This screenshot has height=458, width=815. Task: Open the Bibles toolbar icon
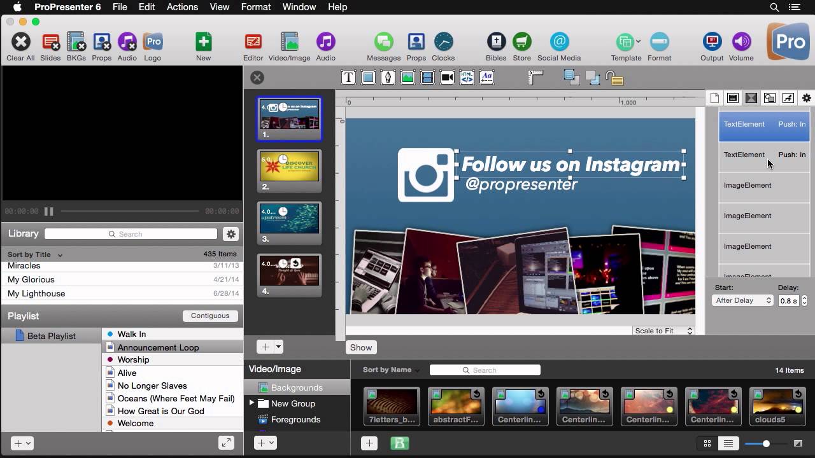pos(496,42)
